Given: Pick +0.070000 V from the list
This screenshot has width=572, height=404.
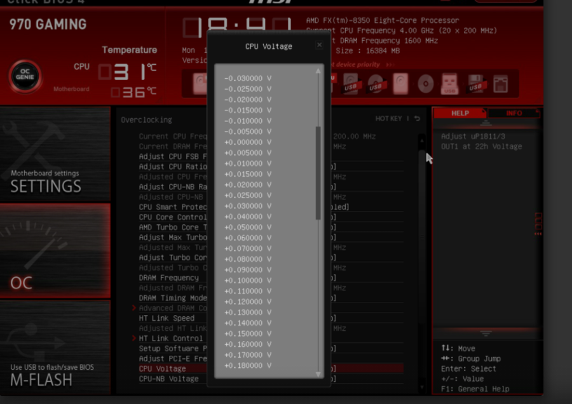Looking at the screenshot, I should pos(248,248).
